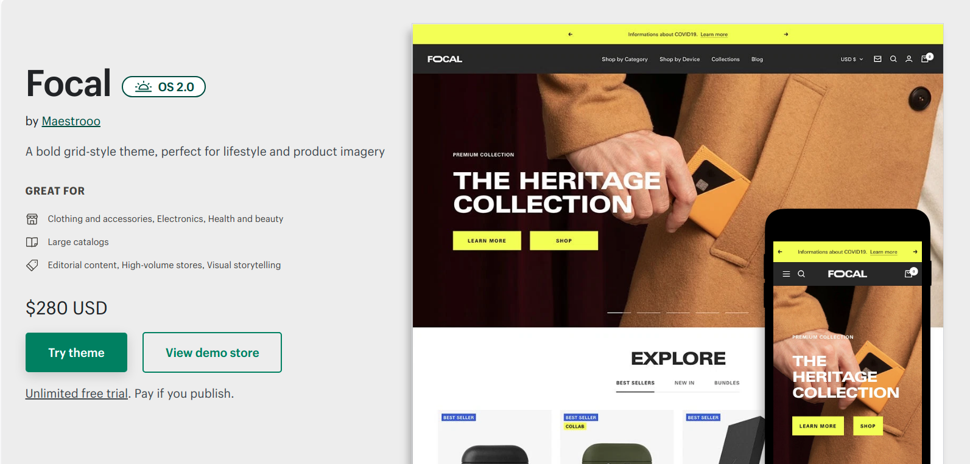Click previous arrow in mobile announcement bar
970x464 pixels.
(x=780, y=252)
